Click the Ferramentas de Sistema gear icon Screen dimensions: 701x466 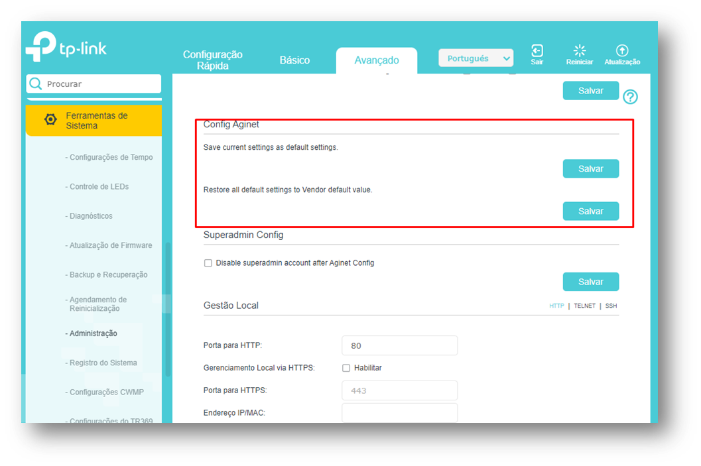(50, 120)
